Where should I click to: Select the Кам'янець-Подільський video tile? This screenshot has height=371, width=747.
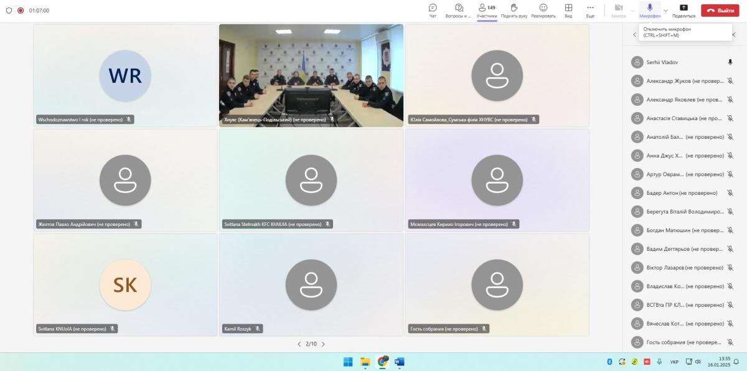pyautogui.click(x=311, y=75)
